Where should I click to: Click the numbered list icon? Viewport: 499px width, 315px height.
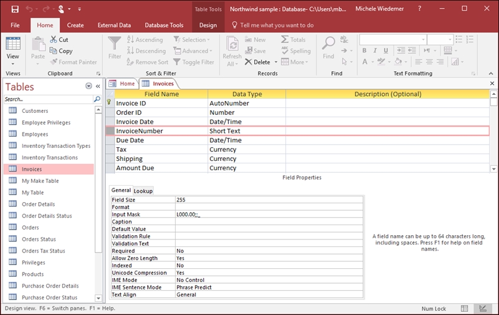tap(470, 39)
